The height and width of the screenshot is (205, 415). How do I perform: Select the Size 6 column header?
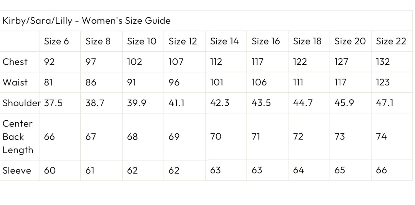56,41
